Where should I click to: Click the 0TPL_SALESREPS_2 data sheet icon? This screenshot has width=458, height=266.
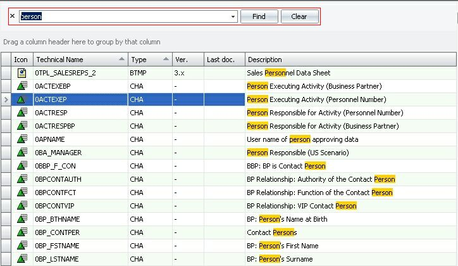[22, 73]
